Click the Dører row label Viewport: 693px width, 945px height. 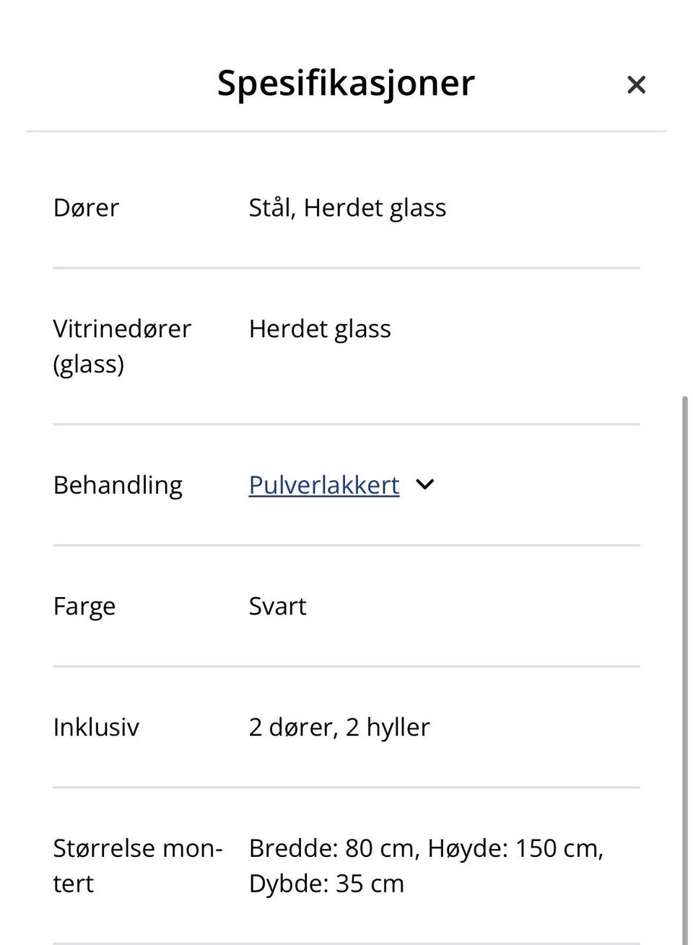pos(85,207)
